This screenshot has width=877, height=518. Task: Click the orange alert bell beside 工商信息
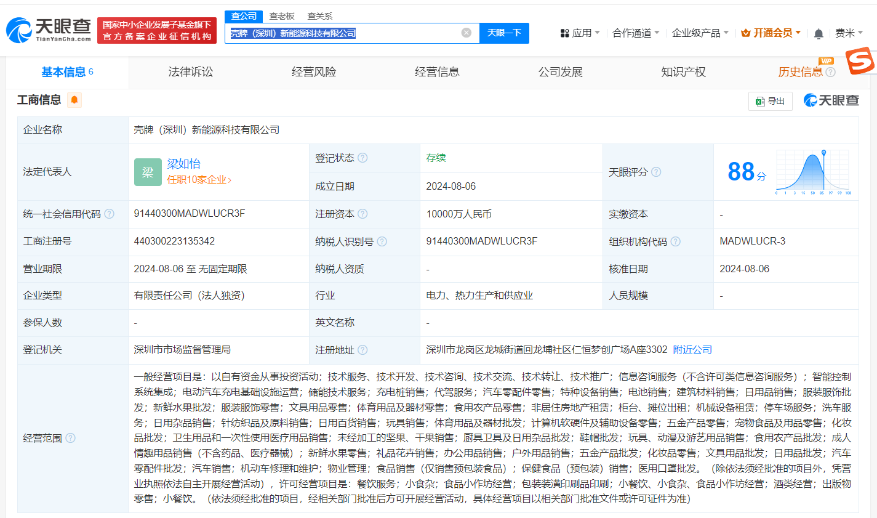tap(74, 100)
